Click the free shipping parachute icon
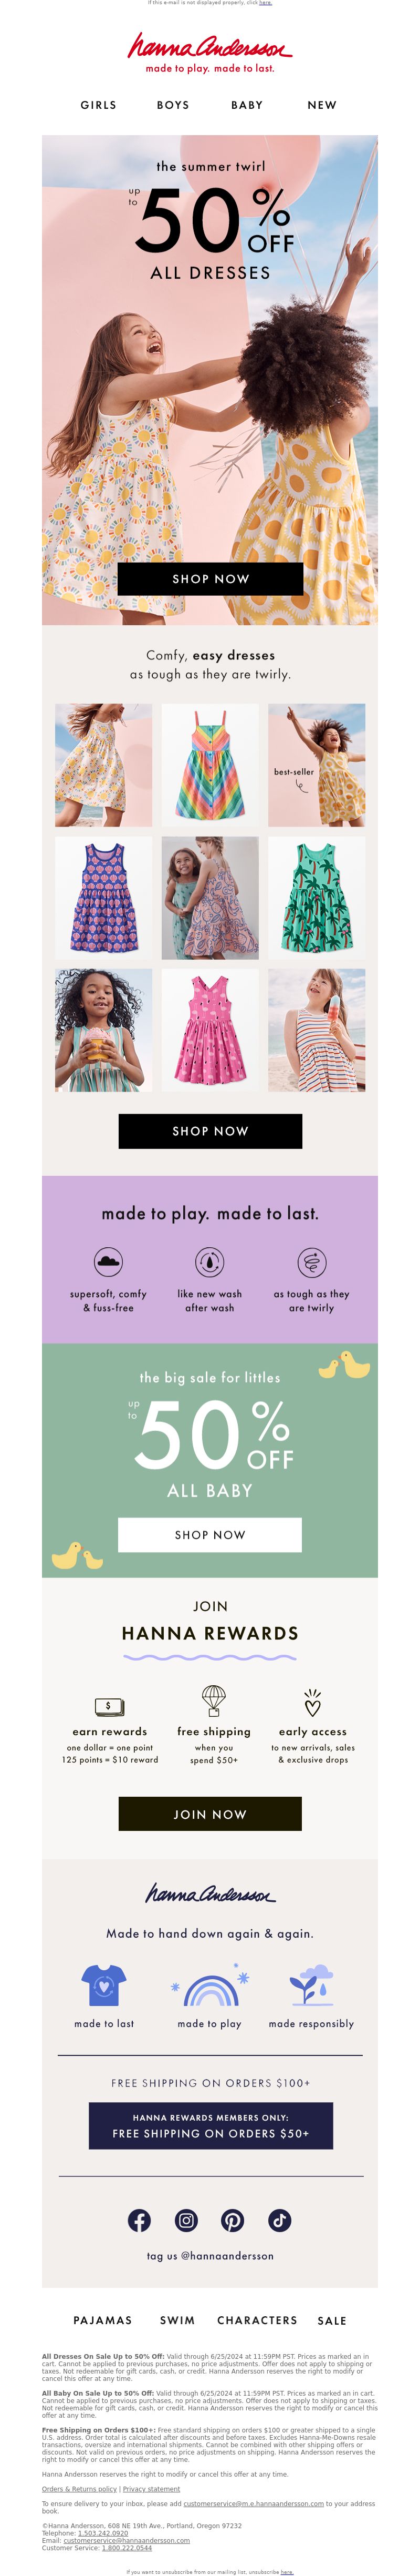 214,1700
